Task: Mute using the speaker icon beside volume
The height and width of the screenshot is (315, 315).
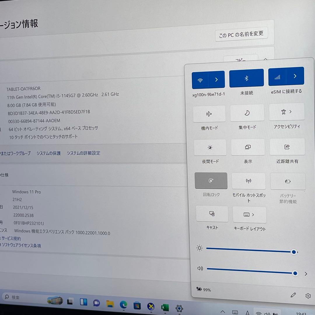Action: tap(200, 268)
